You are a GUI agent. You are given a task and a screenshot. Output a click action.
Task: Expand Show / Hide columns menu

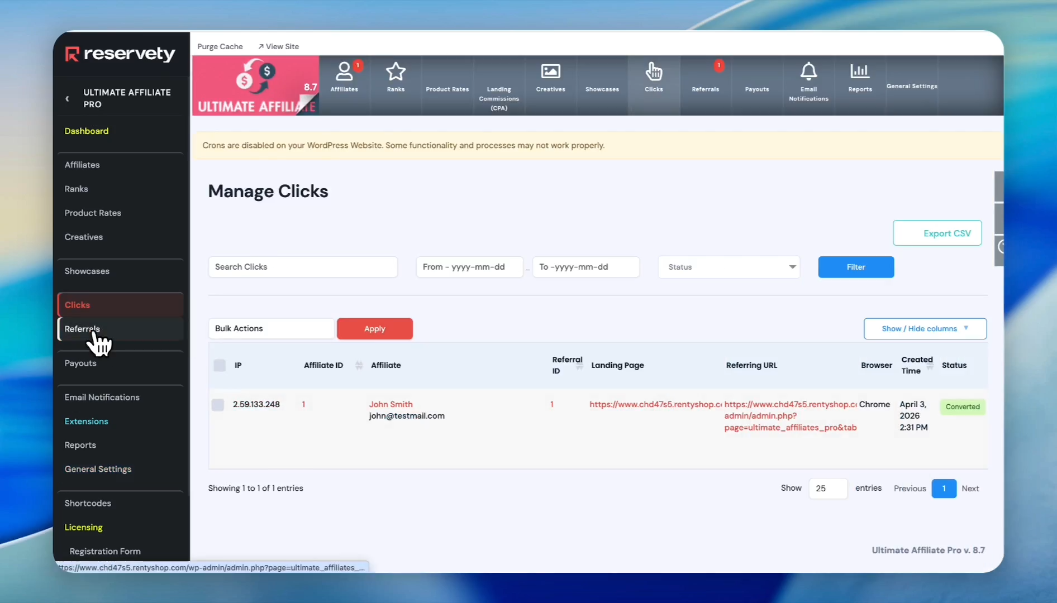tap(925, 329)
